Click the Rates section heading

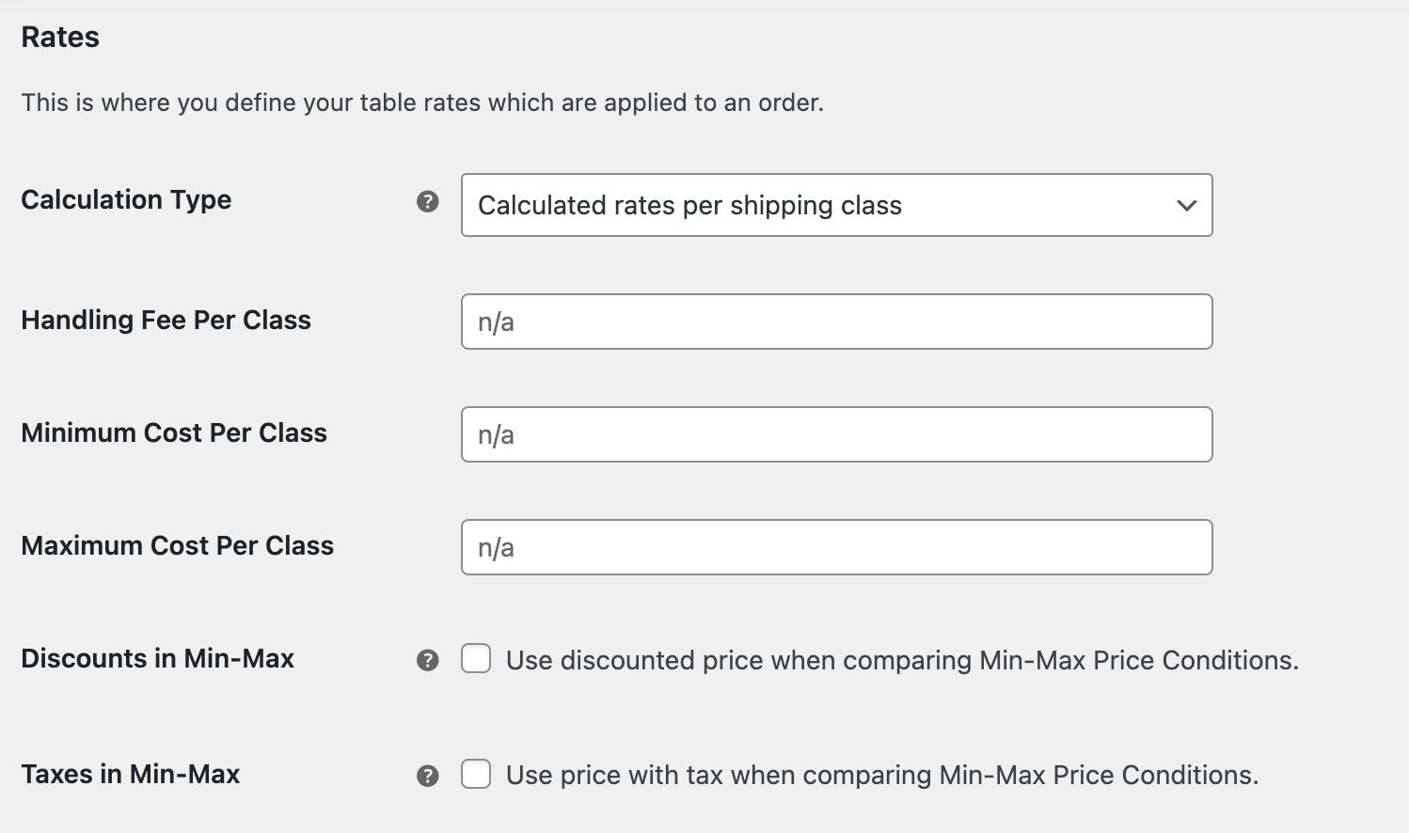click(x=59, y=37)
